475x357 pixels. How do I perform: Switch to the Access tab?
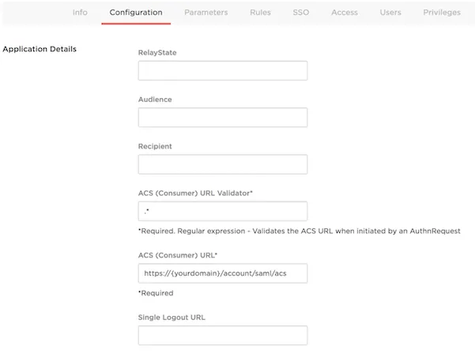click(x=344, y=13)
